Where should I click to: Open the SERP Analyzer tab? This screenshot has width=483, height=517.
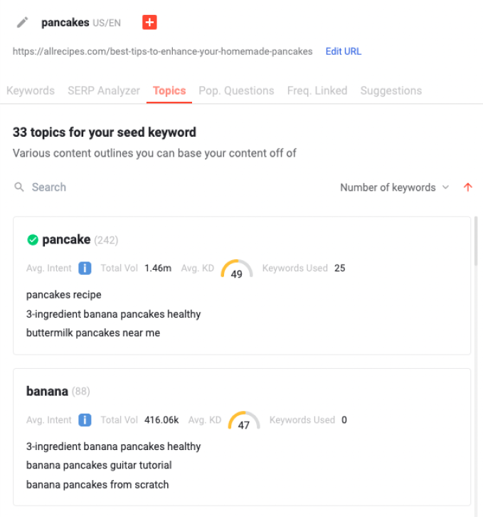(x=104, y=90)
